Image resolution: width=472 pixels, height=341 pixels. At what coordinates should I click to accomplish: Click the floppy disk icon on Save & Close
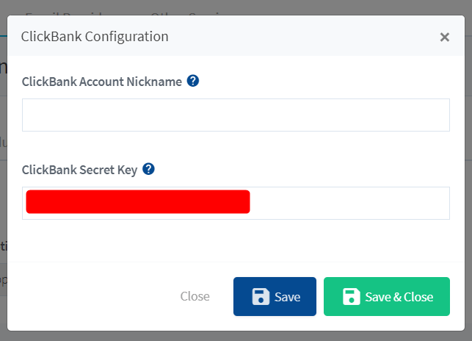[352, 297]
